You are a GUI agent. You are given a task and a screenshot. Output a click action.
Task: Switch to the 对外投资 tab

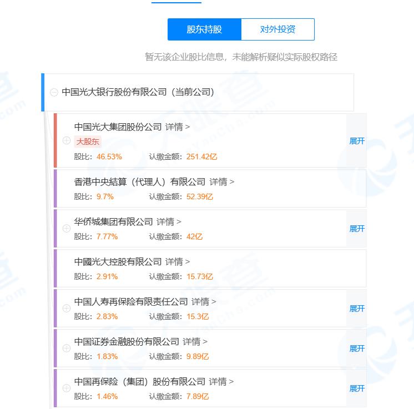(278, 29)
